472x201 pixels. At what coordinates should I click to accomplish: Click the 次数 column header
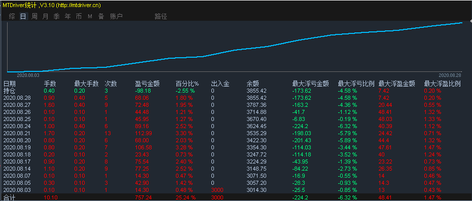pos(111,84)
